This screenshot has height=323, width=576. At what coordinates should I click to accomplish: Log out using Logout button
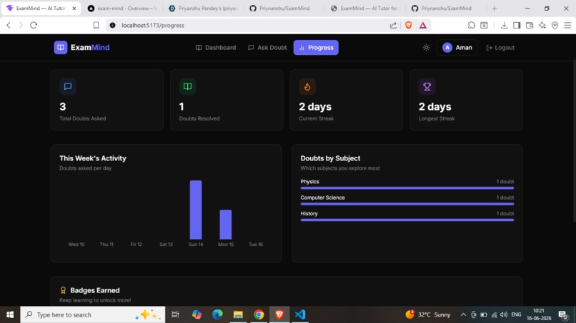coord(500,48)
